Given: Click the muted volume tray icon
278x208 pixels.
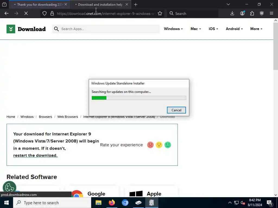Looking at the screenshot, I should [243, 203].
